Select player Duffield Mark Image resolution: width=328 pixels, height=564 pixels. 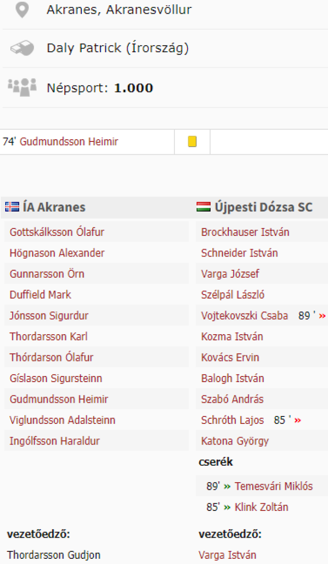click(x=40, y=295)
